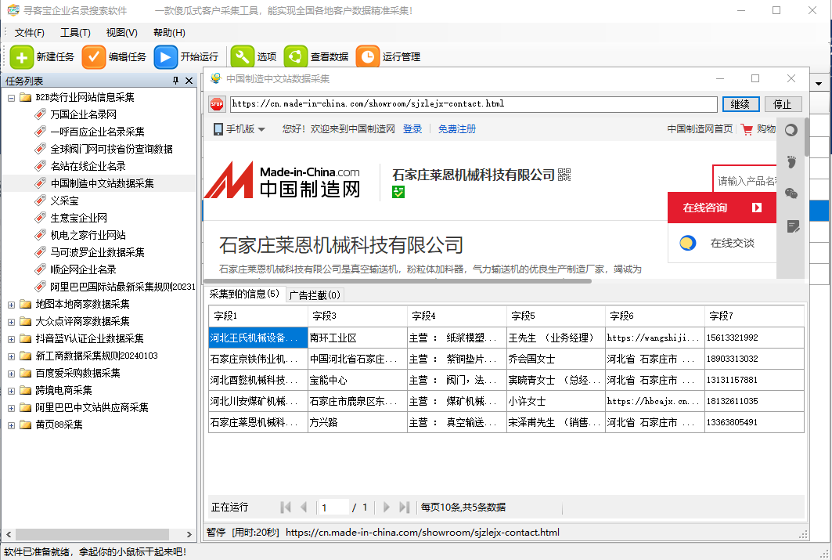Screen dimensions: 832x560
Task: Click the green New Task plus icon
Action: [22, 57]
